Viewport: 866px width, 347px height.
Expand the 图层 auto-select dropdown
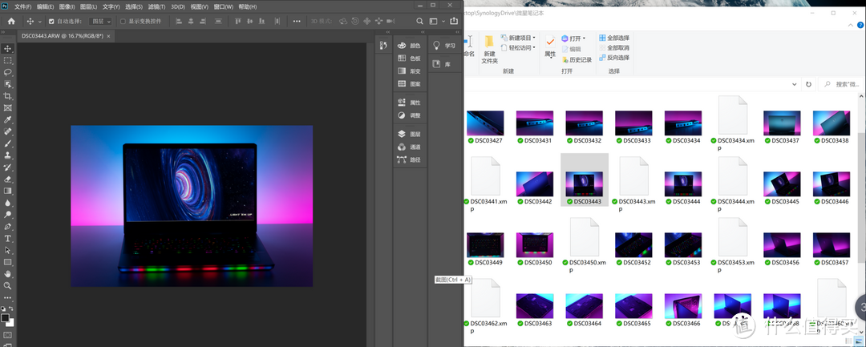pyautogui.click(x=100, y=22)
